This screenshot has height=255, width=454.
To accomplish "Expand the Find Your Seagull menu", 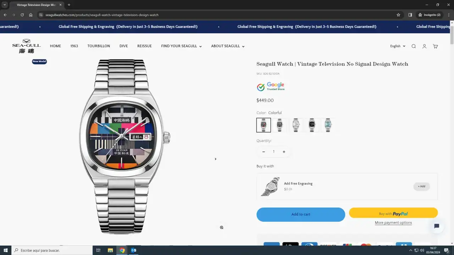I will 181,46.
